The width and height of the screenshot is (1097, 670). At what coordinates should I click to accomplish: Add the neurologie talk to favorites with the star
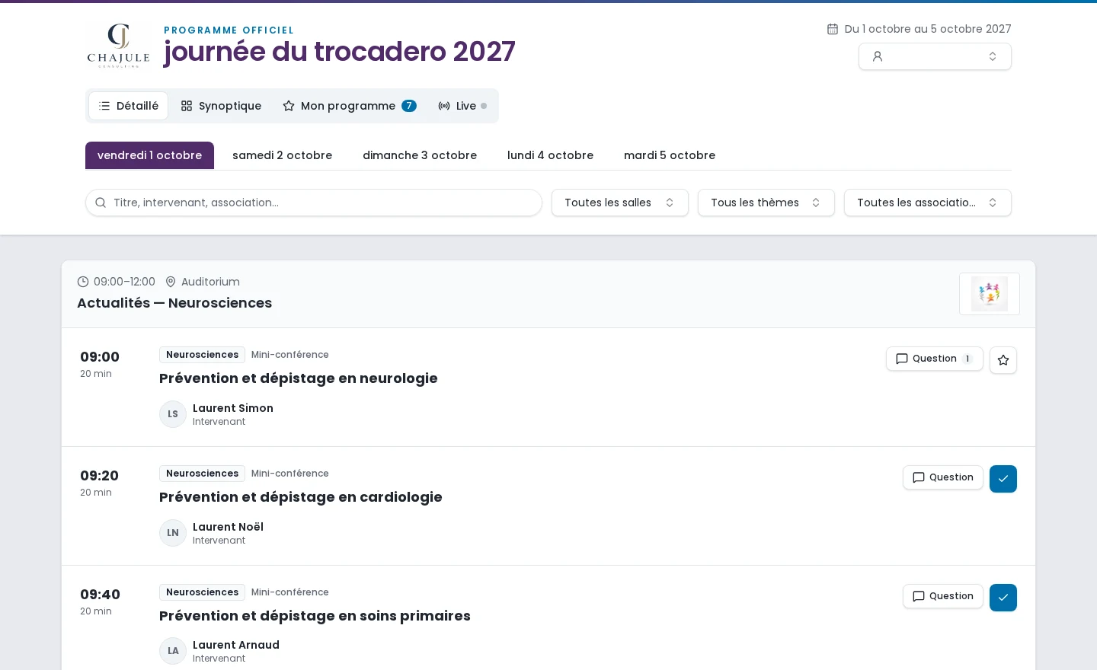pos(1003,360)
